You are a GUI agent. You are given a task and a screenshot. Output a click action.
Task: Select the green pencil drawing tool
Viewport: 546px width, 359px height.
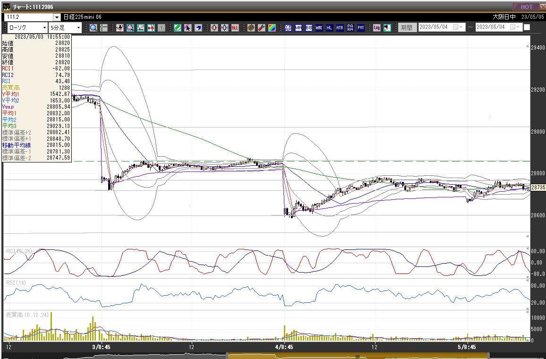178,28
